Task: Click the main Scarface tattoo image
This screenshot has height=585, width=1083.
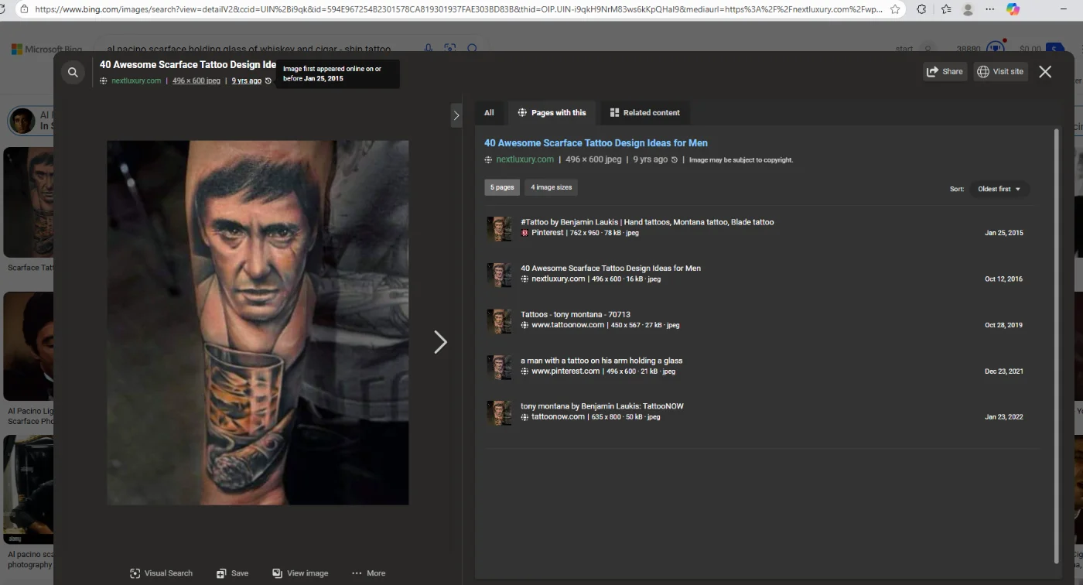Action: (258, 323)
